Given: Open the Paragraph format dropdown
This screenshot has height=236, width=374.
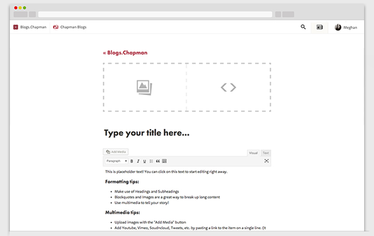Looking at the screenshot, I should pos(116,161).
